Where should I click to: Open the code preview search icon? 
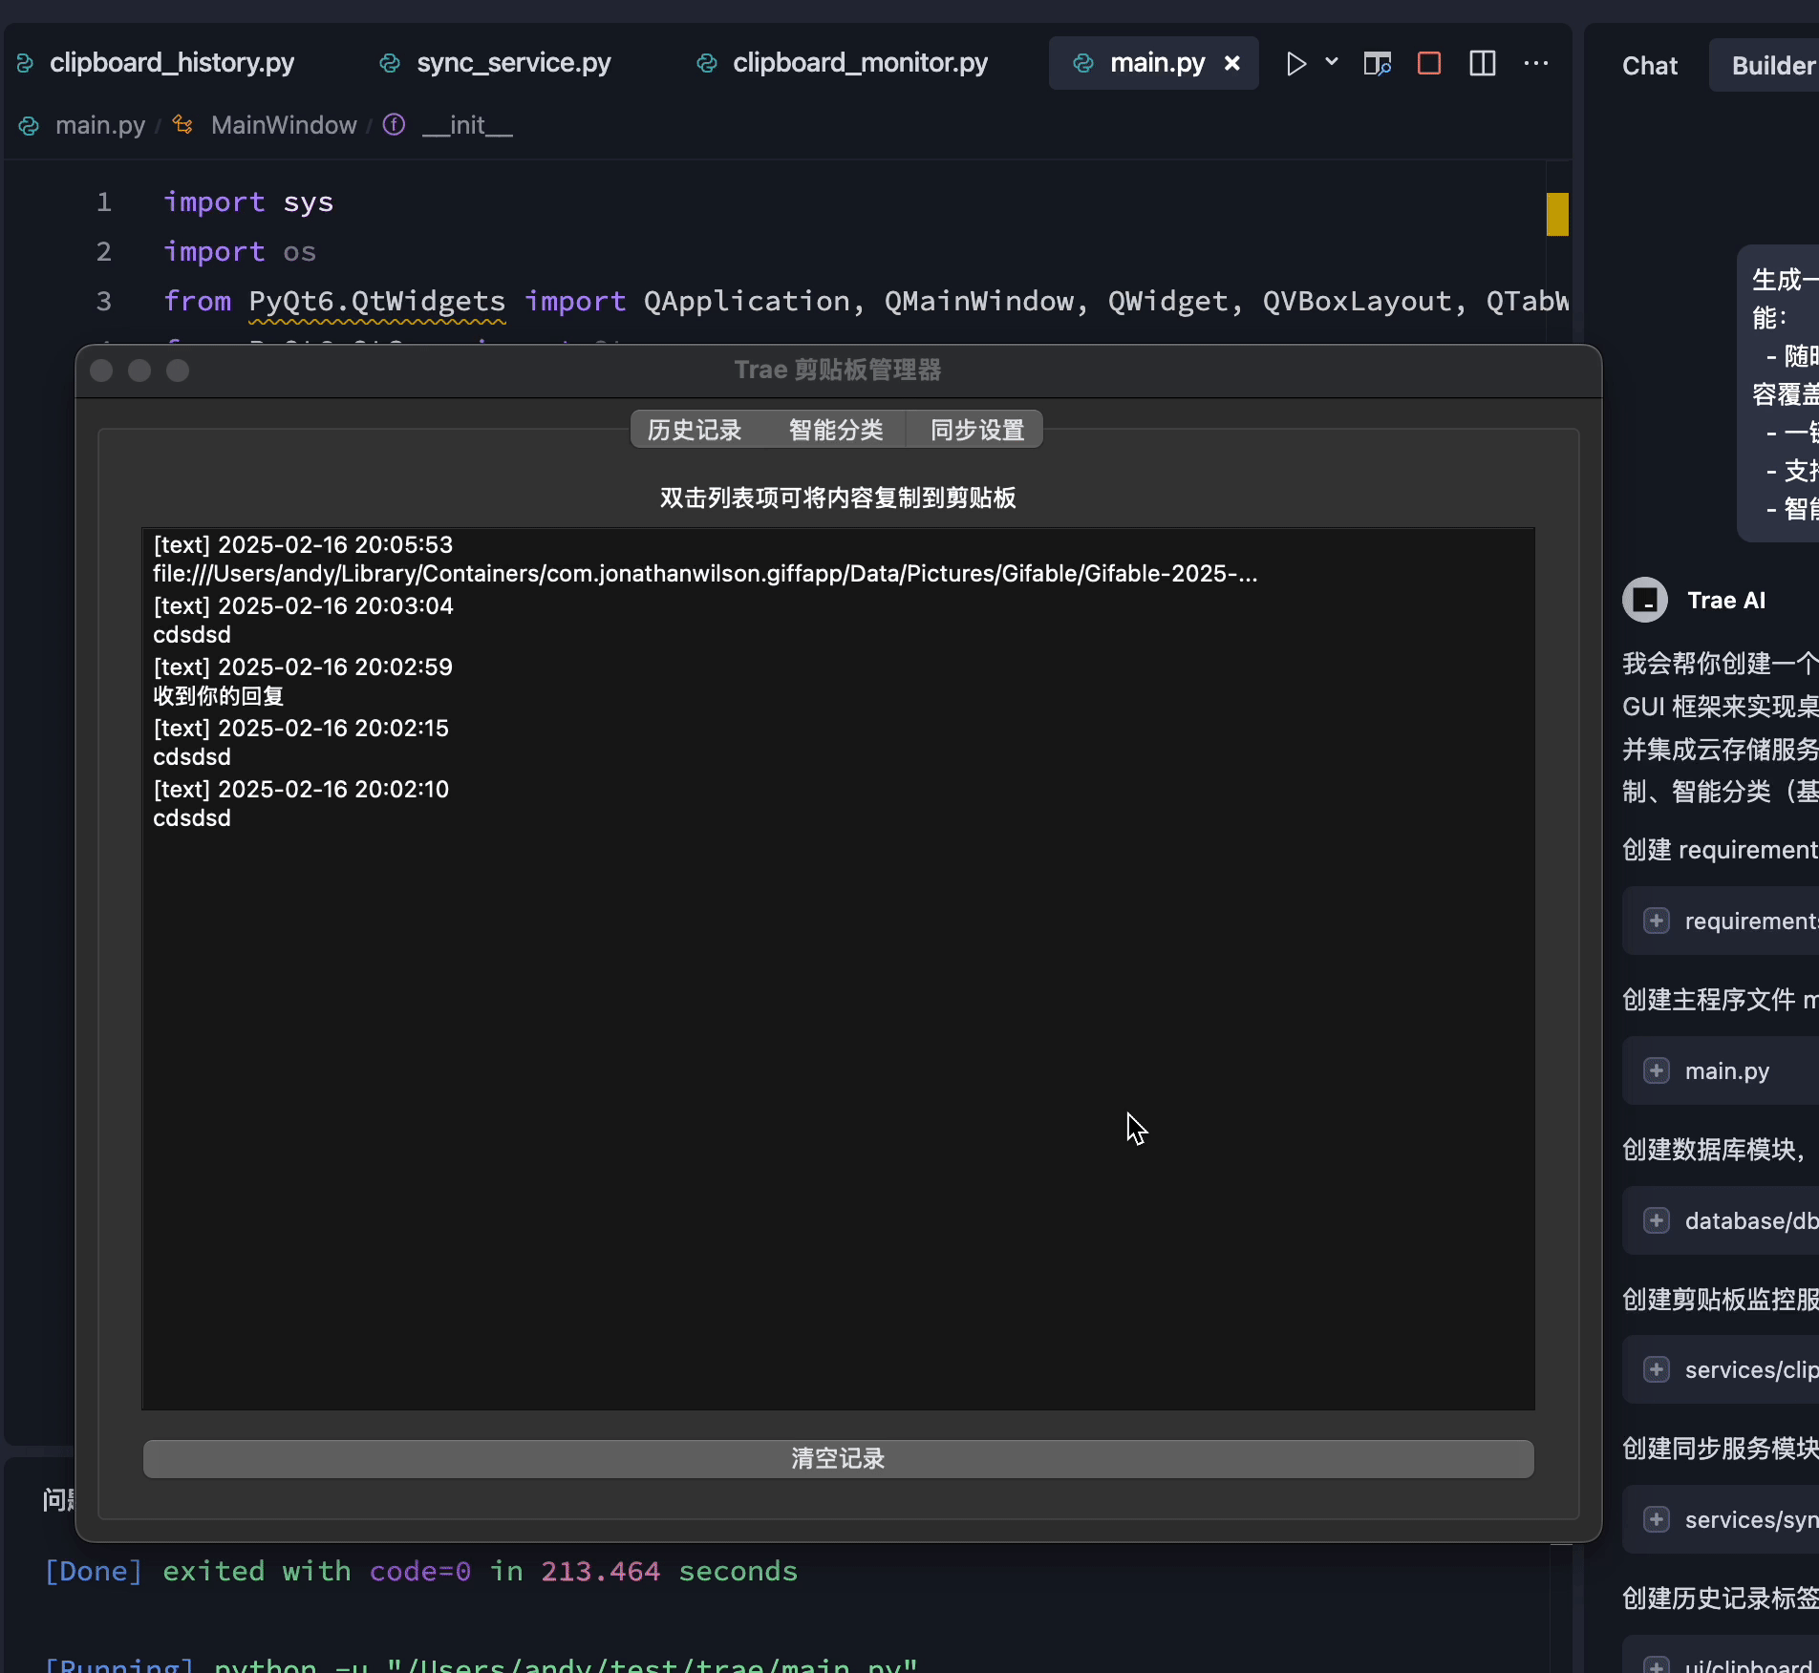click(1377, 63)
